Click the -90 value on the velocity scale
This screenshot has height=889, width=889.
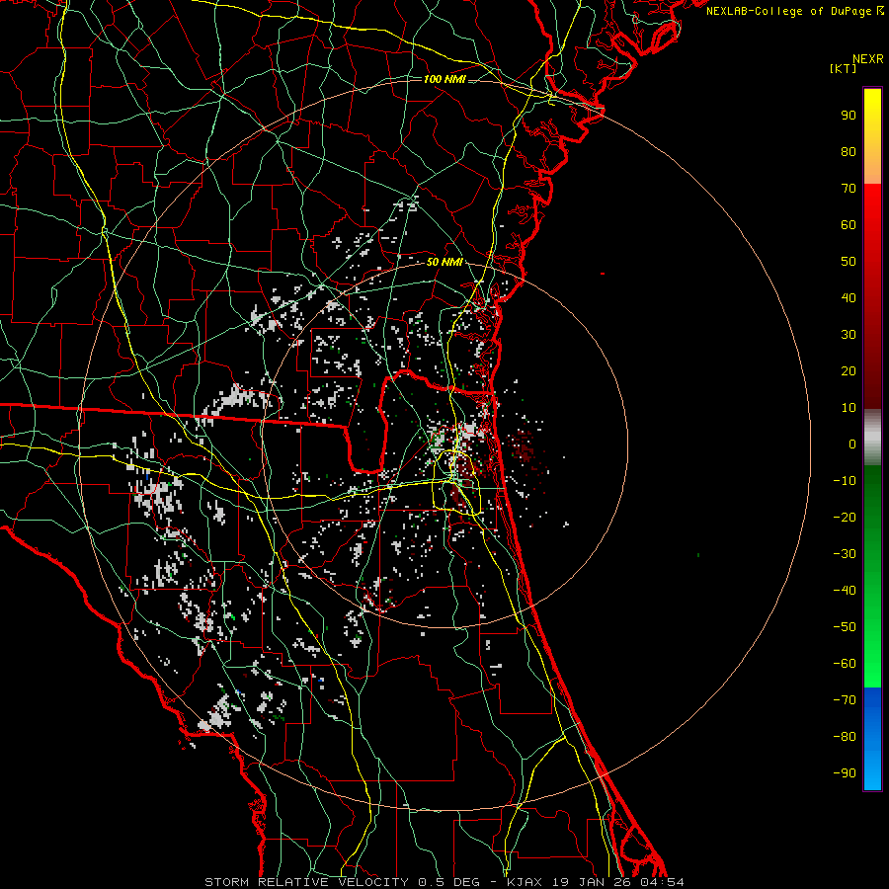point(845,773)
